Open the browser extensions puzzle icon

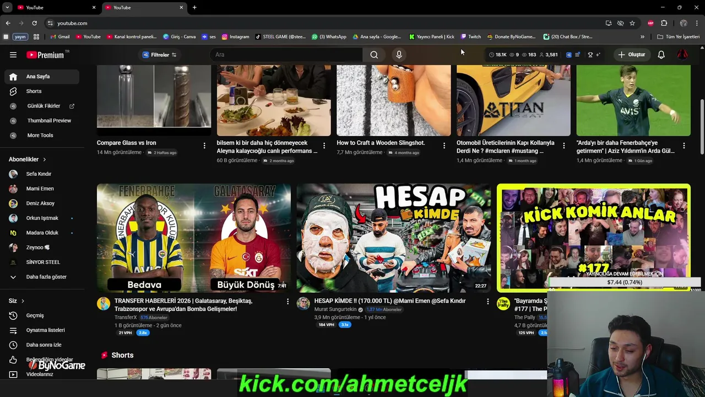pos(664,23)
